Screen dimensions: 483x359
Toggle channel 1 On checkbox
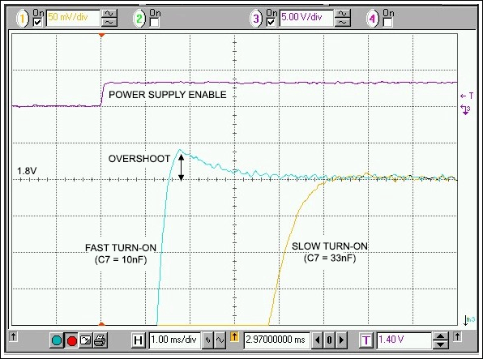pos(37,23)
